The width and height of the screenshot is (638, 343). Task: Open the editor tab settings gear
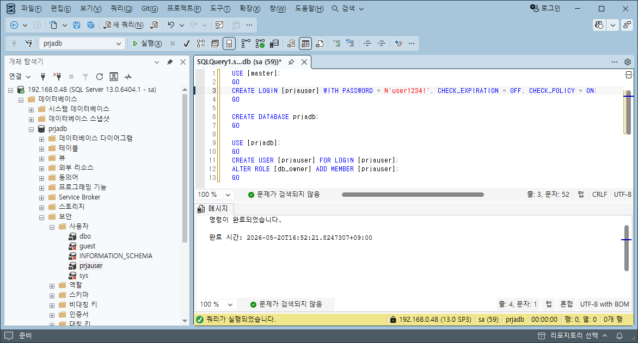pyautogui.click(x=628, y=62)
